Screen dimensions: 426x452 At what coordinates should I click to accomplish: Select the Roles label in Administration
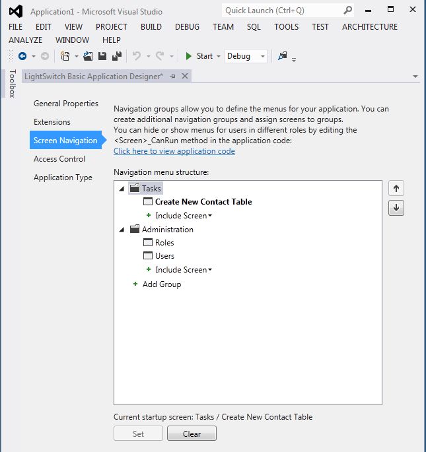pos(164,242)
